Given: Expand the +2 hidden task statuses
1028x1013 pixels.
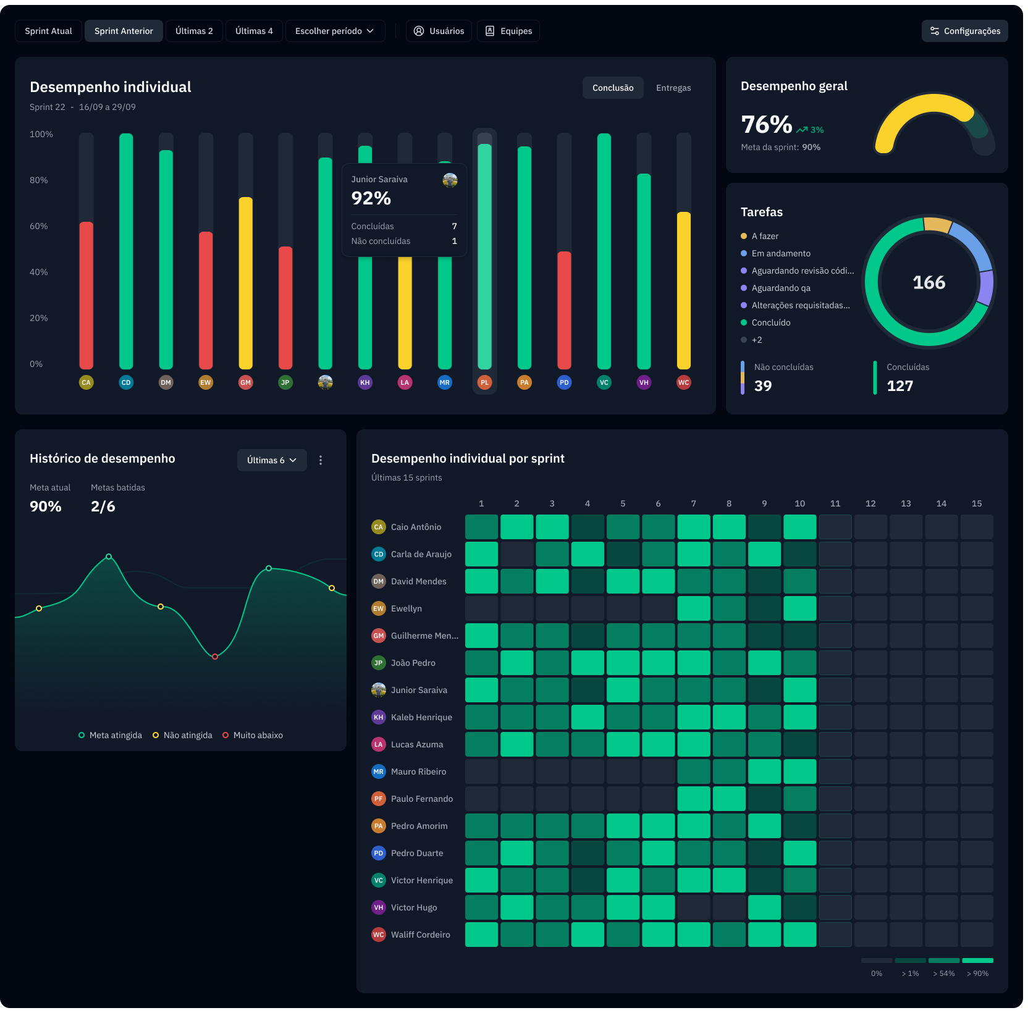Looking at the screenshot, I should 755,340.
